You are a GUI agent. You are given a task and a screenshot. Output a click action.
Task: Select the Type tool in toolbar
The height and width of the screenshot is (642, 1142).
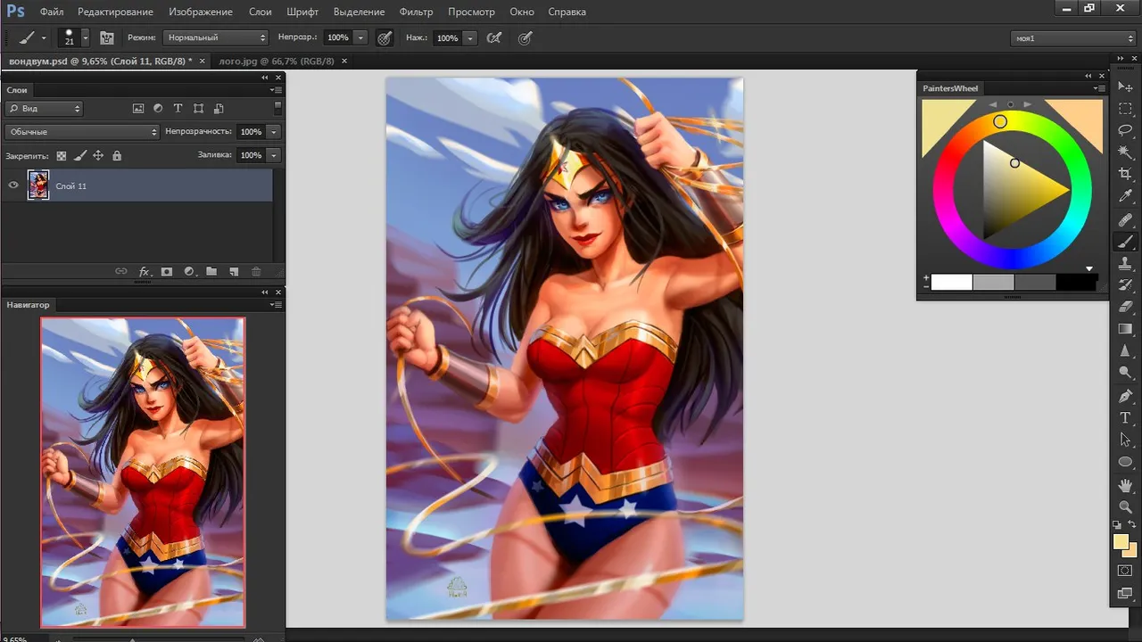1125,417
